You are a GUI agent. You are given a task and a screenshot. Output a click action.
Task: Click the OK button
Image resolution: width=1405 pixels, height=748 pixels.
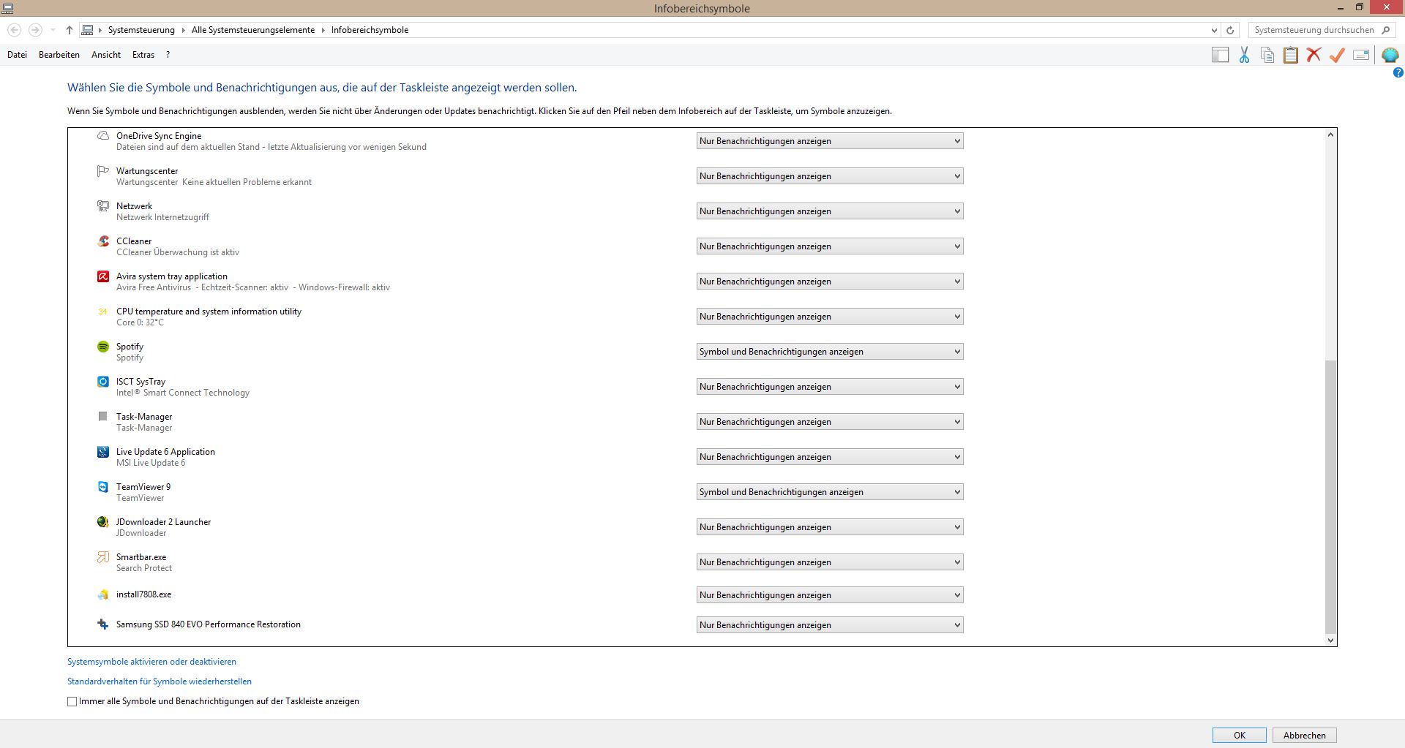tap(1240, 736)
